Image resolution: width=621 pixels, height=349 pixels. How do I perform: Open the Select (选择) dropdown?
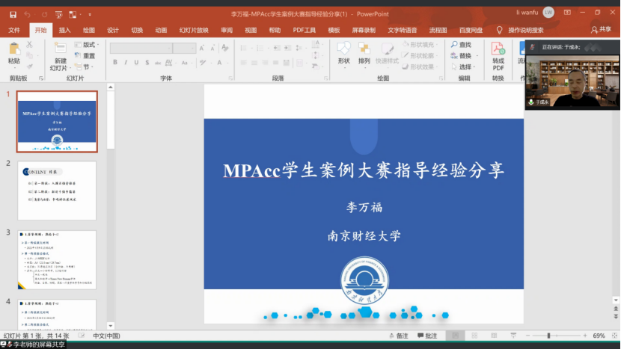click(465, 67)
